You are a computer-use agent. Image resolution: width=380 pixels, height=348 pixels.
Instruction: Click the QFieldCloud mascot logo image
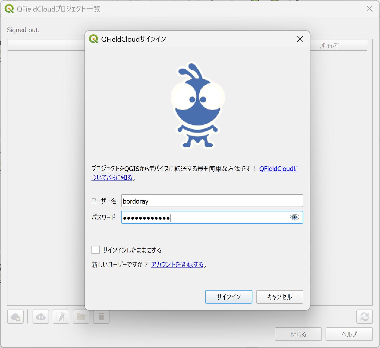click(x=198, y=105)
